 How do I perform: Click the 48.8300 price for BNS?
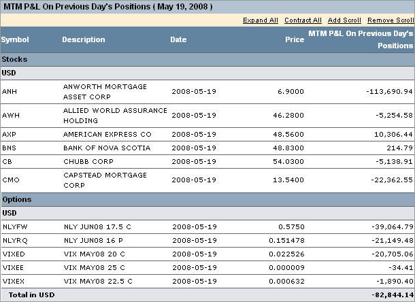pos(288,148)
